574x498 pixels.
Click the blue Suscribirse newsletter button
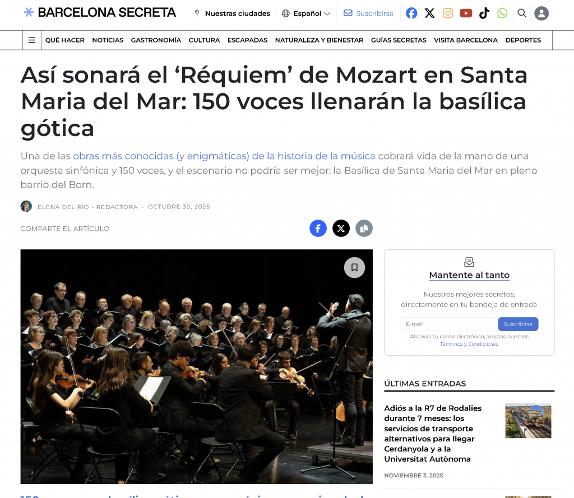point(518,324)
